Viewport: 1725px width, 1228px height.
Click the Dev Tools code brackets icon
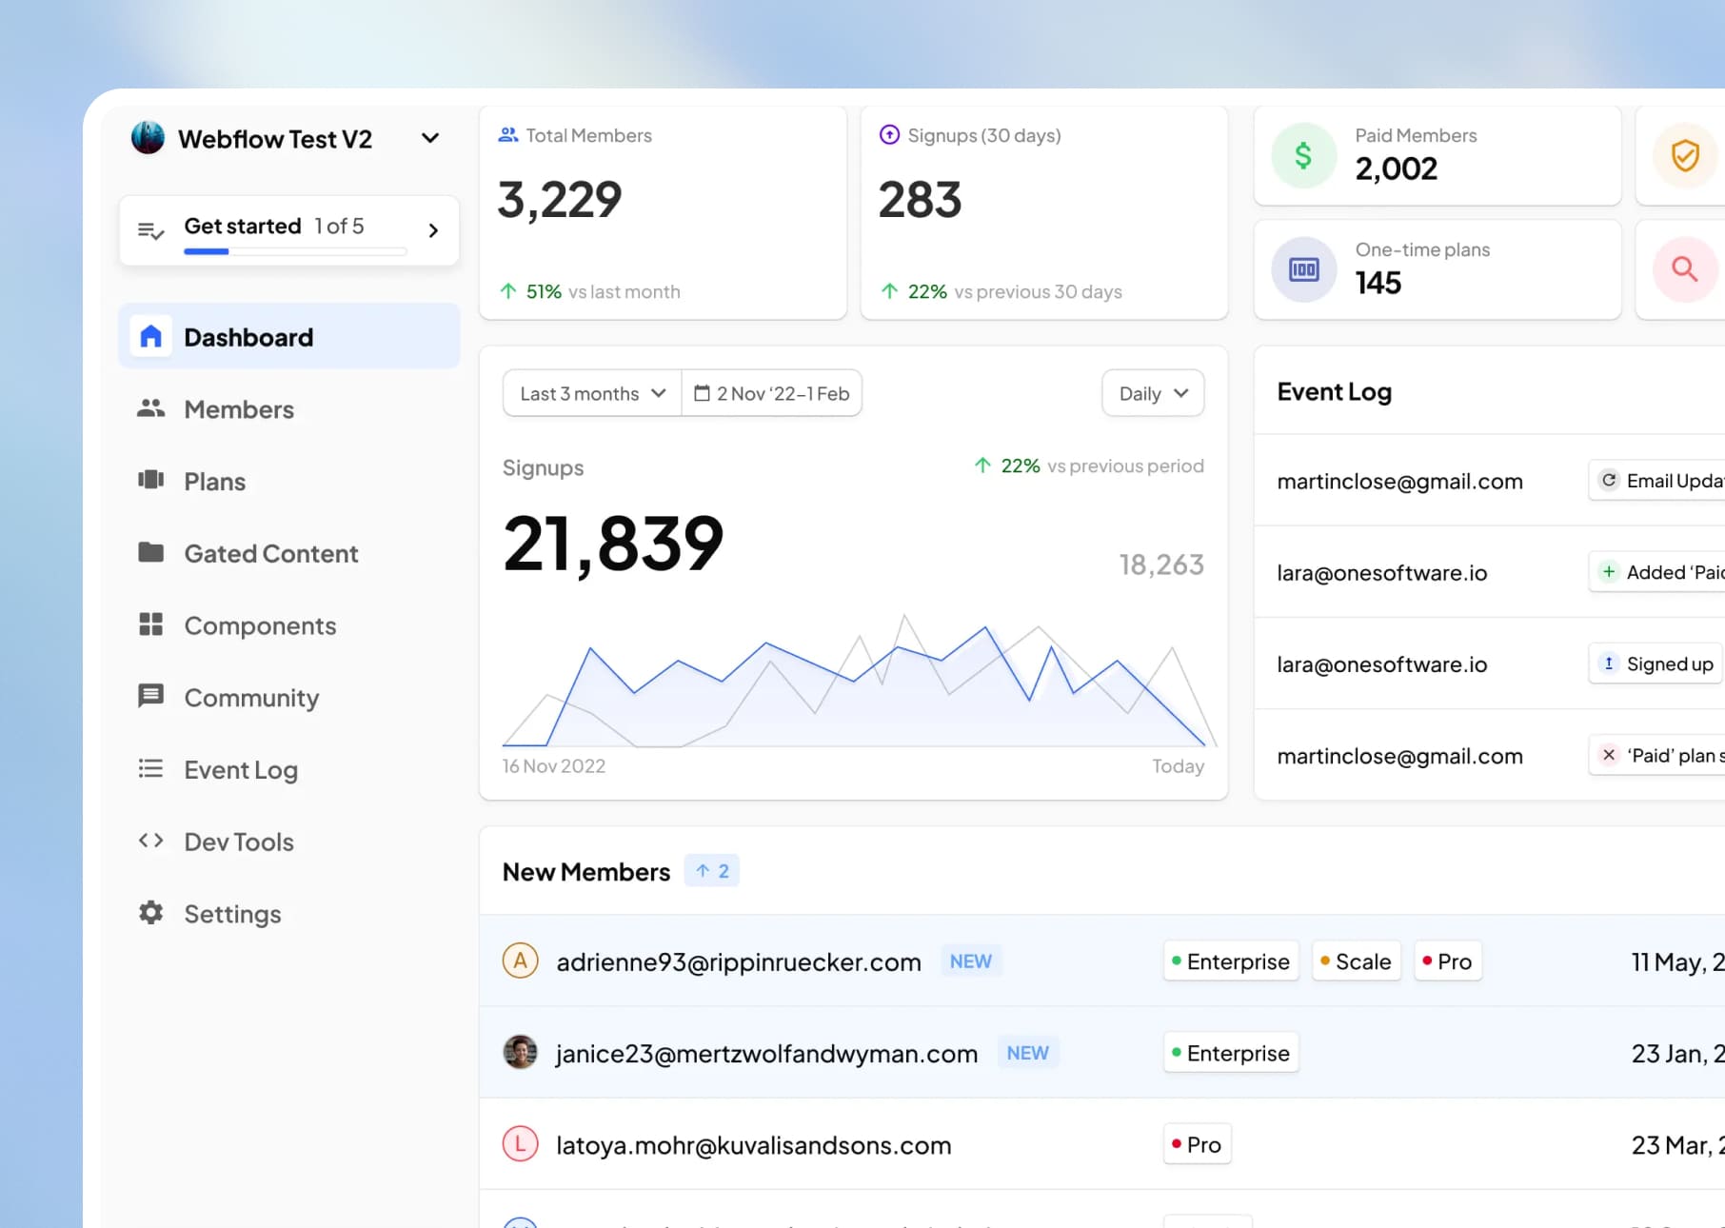(x=151, y=841)
